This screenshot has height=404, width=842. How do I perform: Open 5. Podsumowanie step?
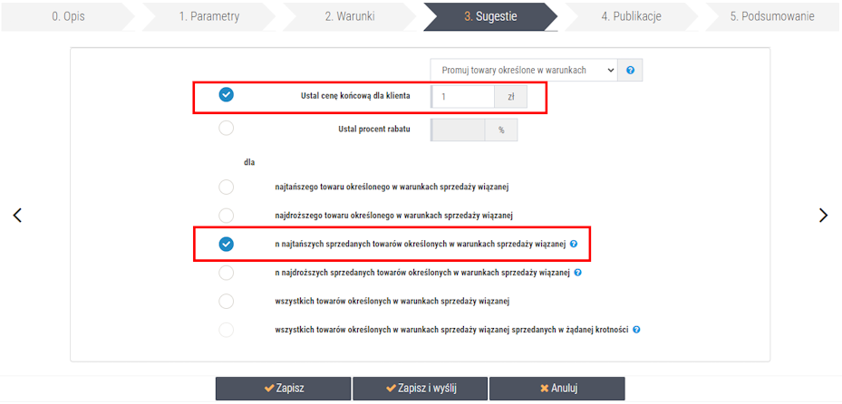(x=771, y=16)
